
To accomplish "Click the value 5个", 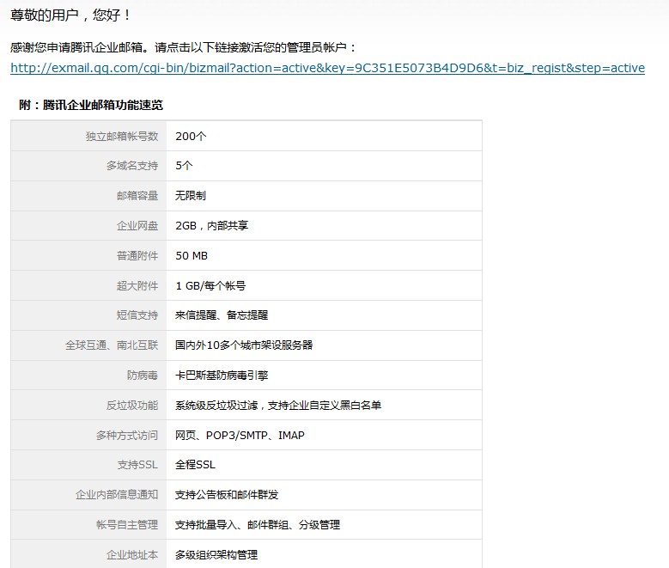I will pos(184,166).
